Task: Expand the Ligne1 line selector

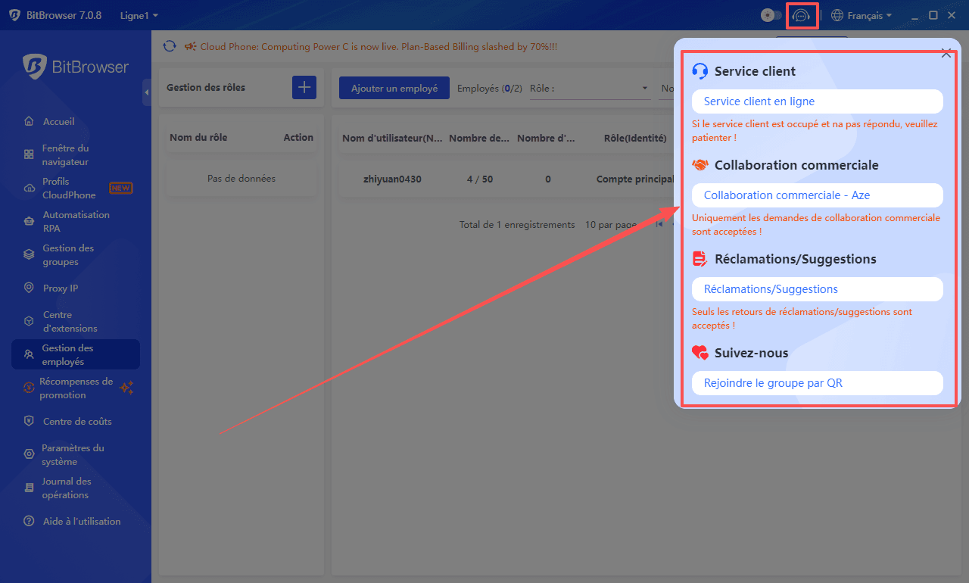Action: pos(139,15)
